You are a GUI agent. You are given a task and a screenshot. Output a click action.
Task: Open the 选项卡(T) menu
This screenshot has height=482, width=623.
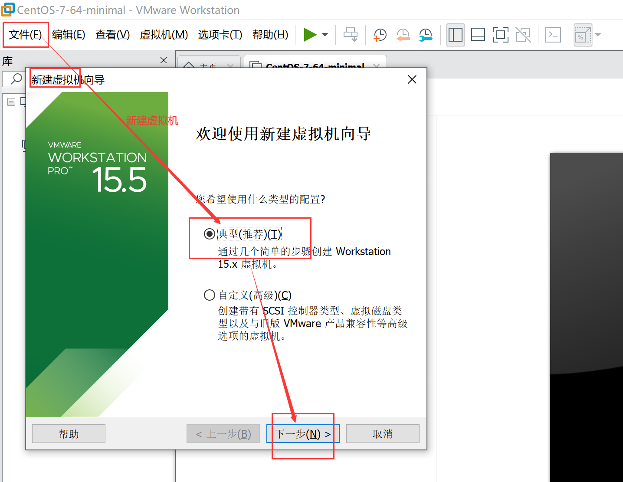point(220,35)
